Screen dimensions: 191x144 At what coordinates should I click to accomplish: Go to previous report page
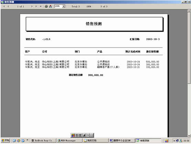8,7
